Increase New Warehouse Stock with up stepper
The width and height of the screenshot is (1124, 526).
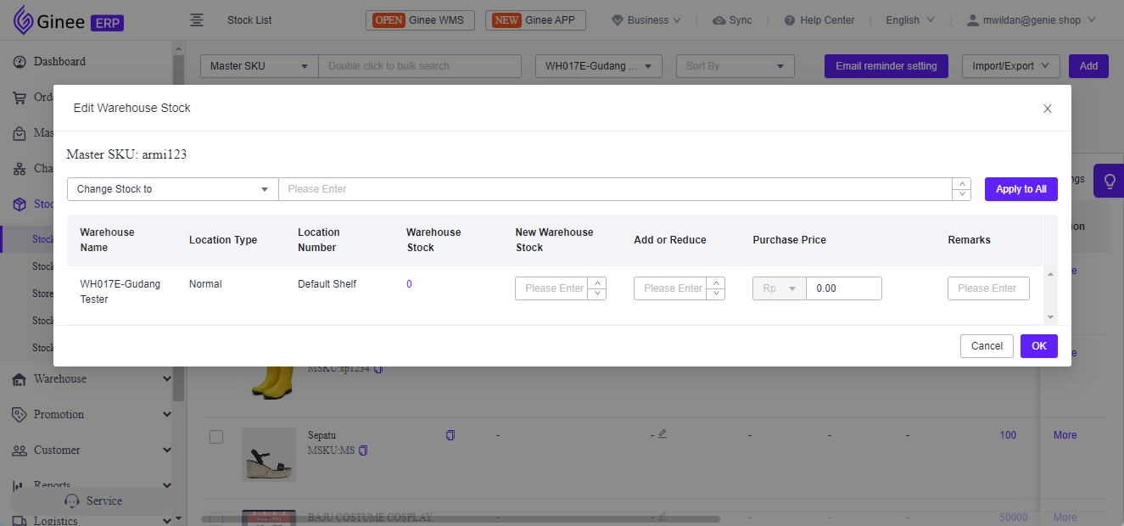coord(598,283)
